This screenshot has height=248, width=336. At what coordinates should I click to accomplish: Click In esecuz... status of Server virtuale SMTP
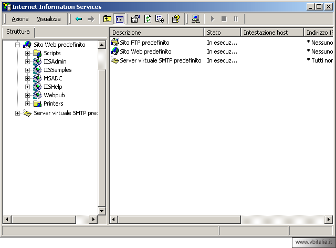point(222,61)
